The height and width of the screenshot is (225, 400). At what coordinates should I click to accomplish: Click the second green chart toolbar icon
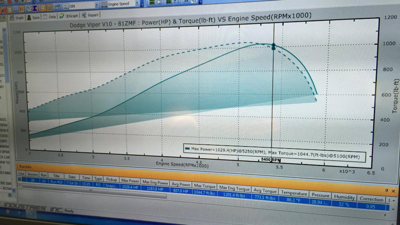coord(169,2)
